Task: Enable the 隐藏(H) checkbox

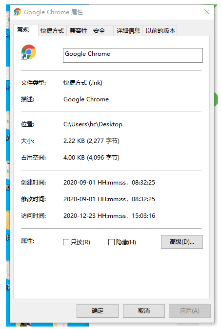Action: click(122, 242)
